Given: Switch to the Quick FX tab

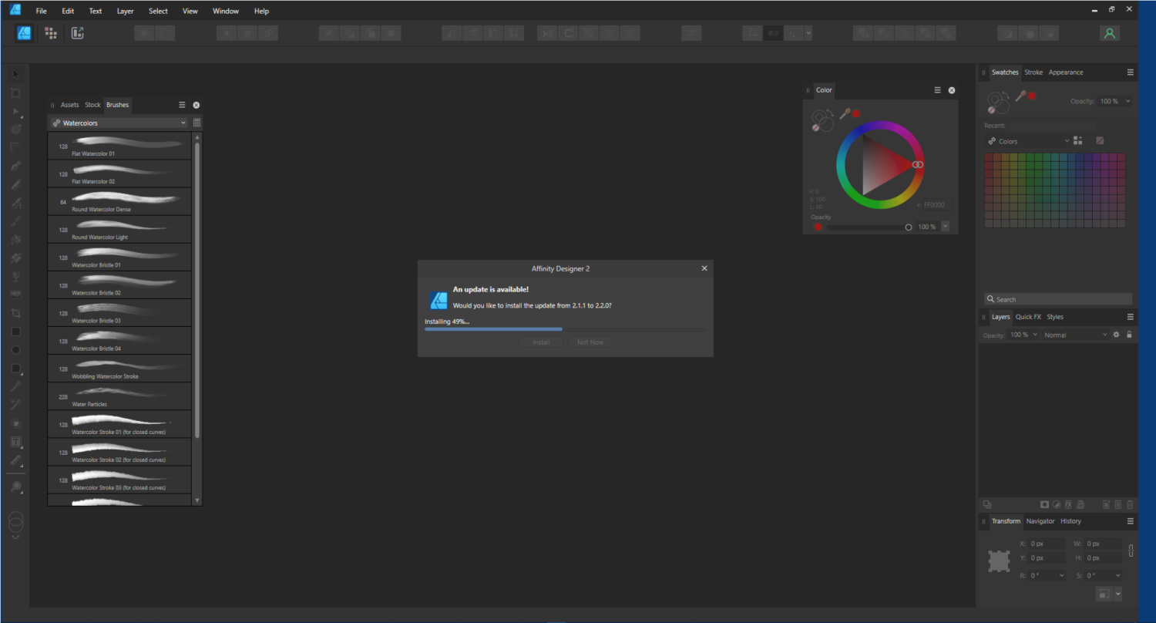Looking at the screenshot, I should (1028, 317).
